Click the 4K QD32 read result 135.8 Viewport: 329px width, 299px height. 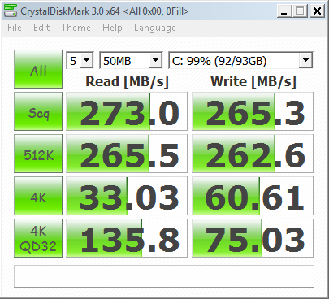tap(127, 238)
